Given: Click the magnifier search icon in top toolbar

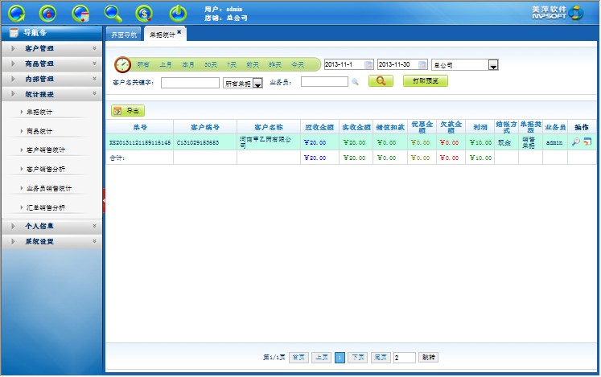Looking at the screenshot, I should tap(113, 13).
